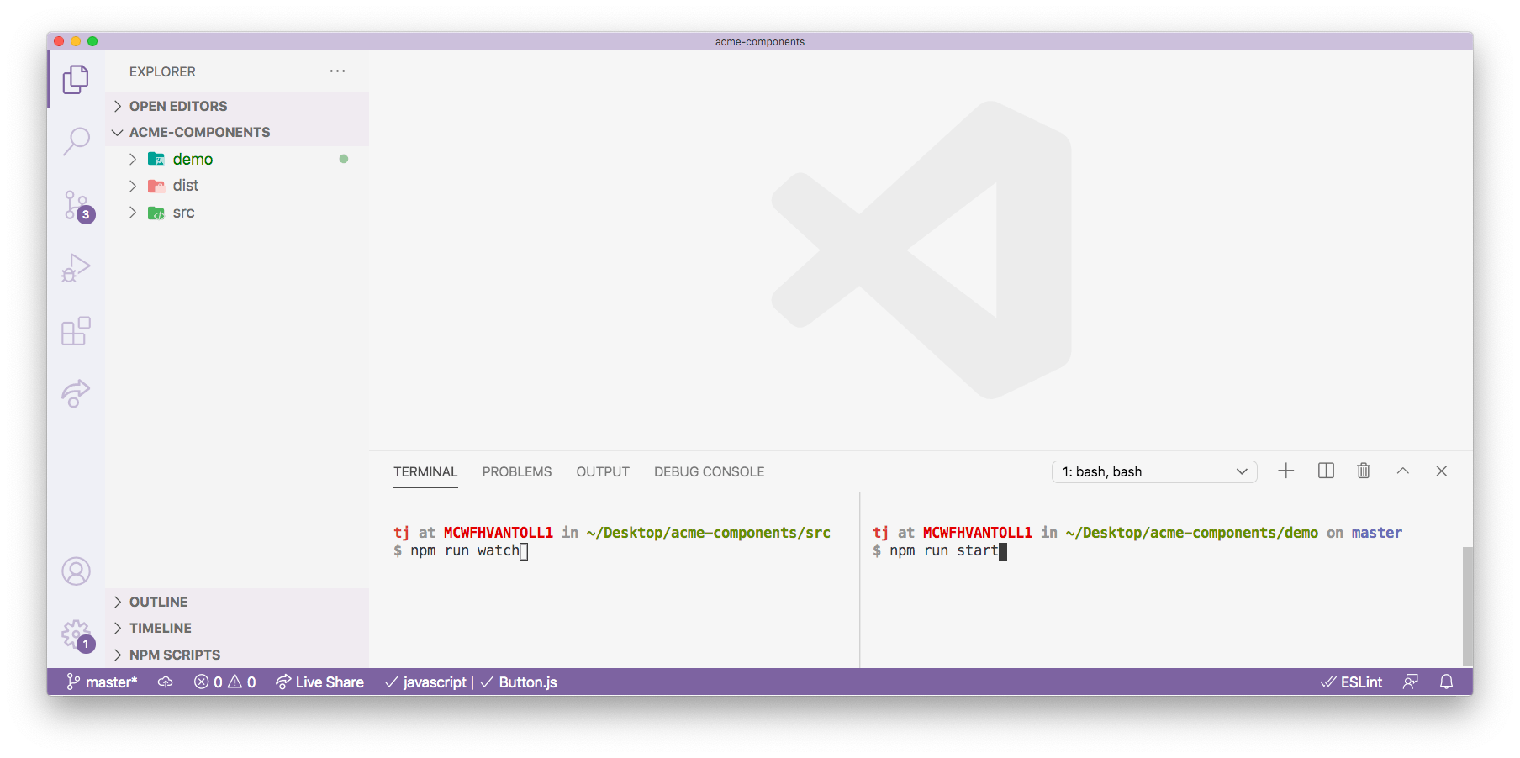Expand the OUTLINE section
Image resolution: width=1520 pixels, height=758 pixels.
(x=237, y=602)
